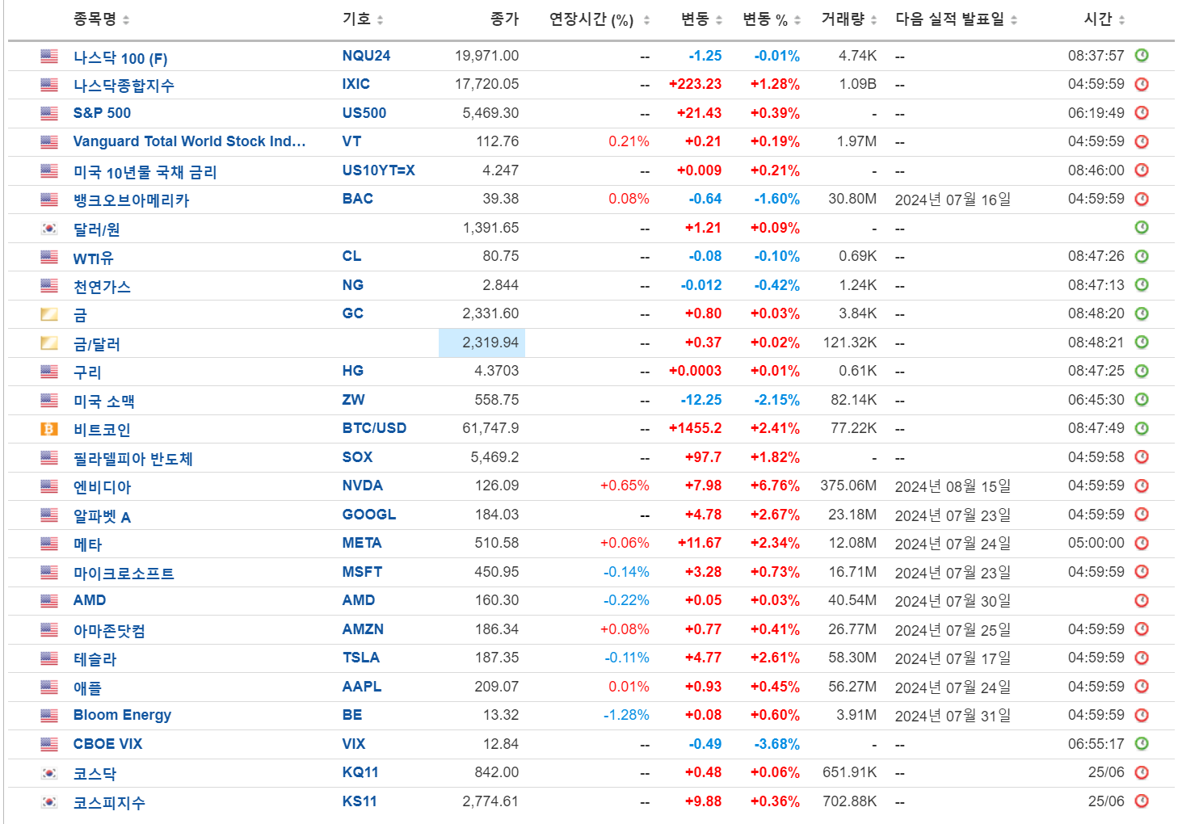Screen dimensions: 1178x824
Task: Sort by 다음 실적 발표일 column header
Action: 957,19
